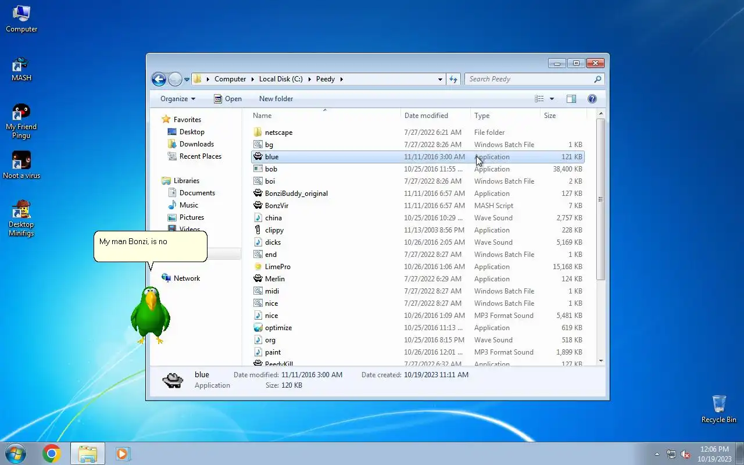
Task: Click the volume muted tray icon
Action: 685,454
